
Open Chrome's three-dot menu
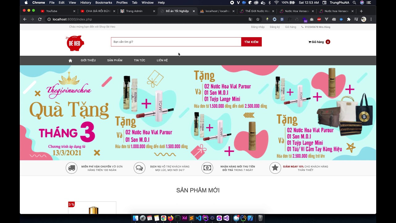pos(371,19)
